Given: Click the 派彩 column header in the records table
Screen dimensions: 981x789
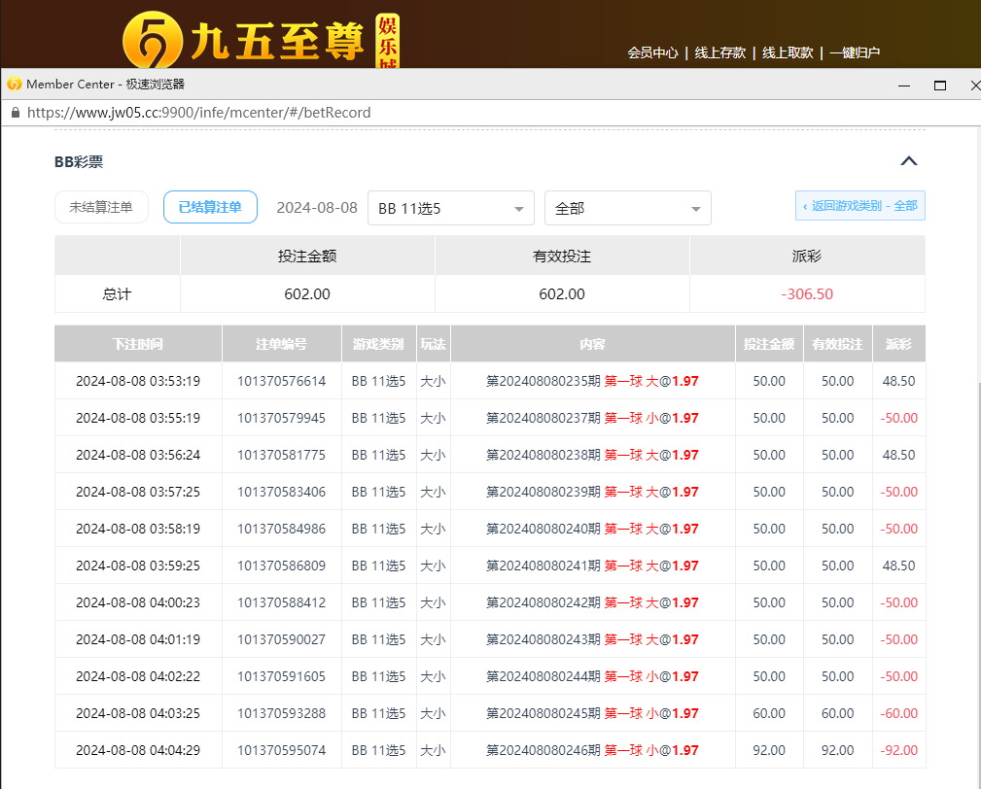Looking at the screenshot, I should click(x=898, y=344).
